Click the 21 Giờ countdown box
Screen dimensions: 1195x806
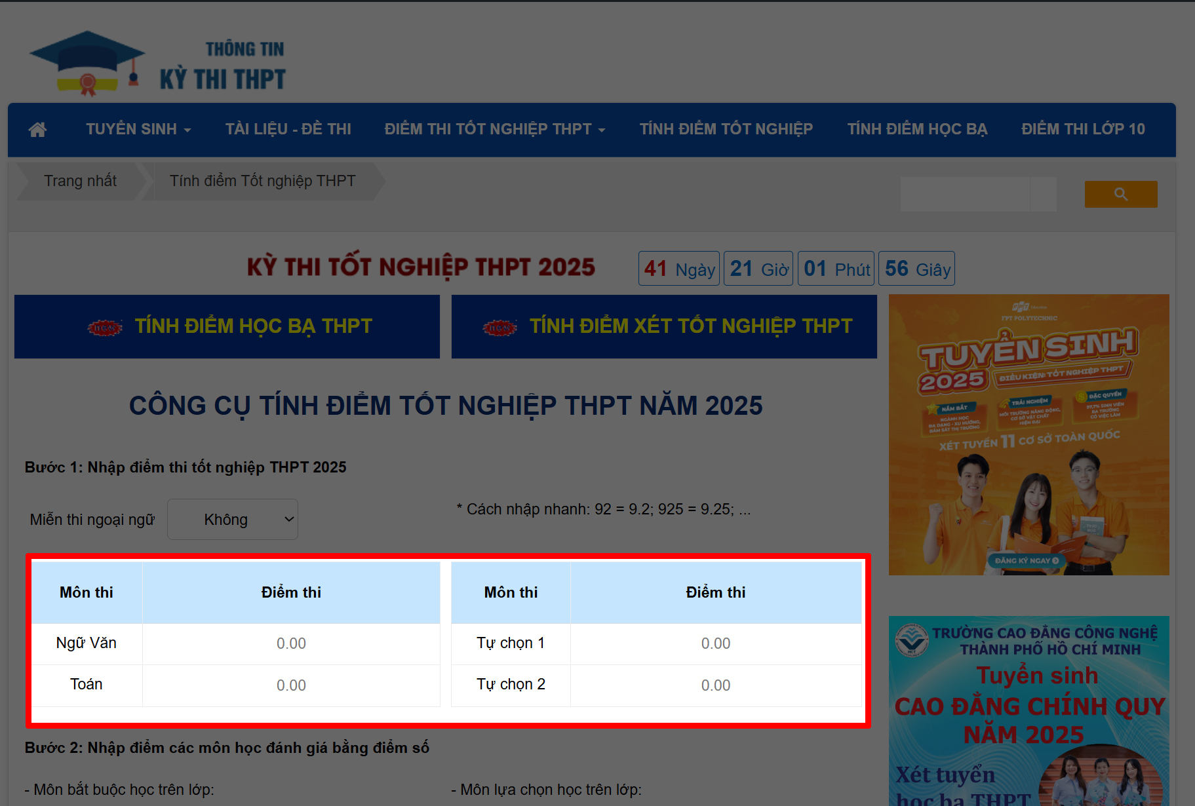coord(758,269)
